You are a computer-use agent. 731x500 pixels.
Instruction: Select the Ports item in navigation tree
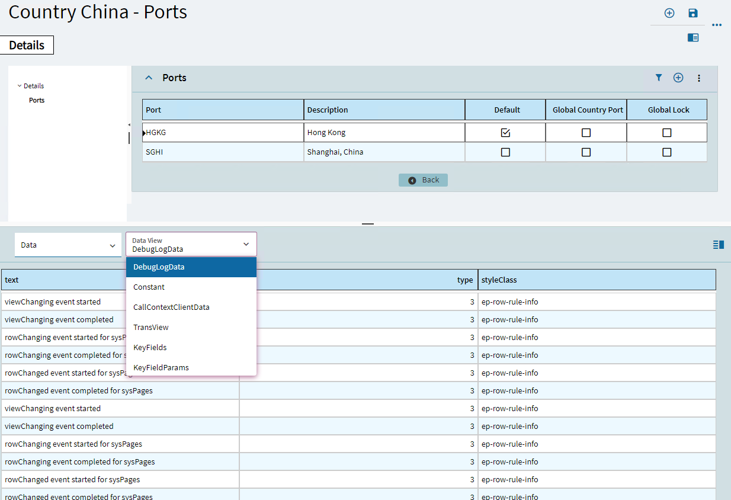pos(37,100)
